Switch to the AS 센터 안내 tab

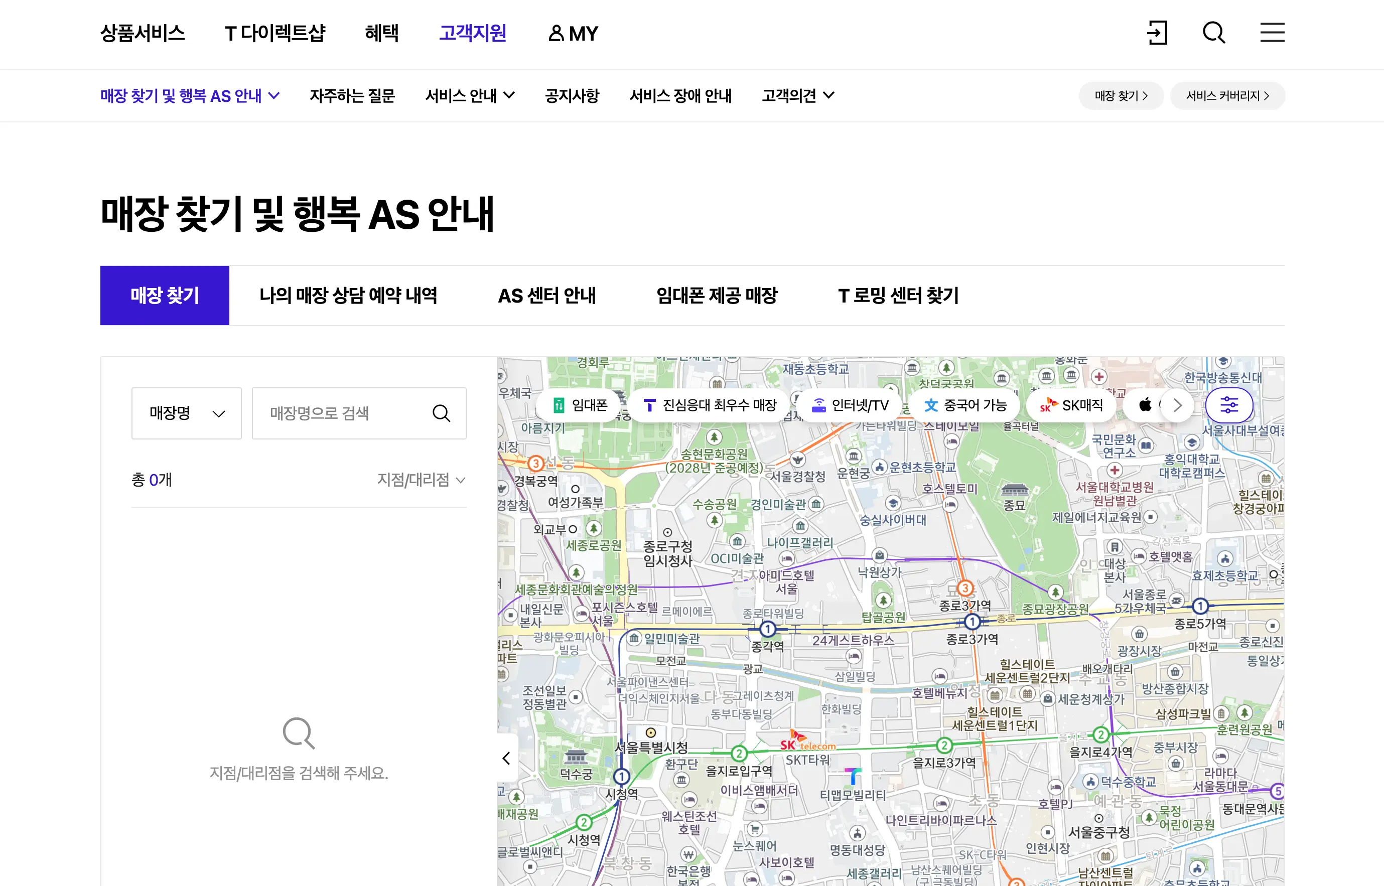[x=546, y=296]
